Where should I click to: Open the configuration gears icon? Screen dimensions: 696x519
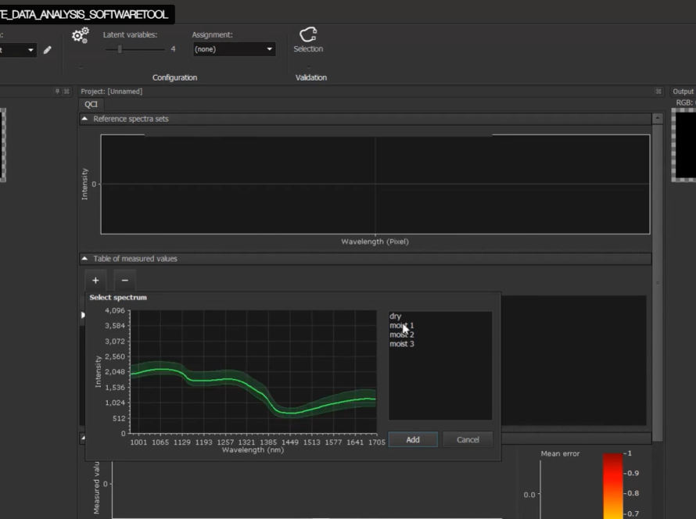click(x=80, y=36)
